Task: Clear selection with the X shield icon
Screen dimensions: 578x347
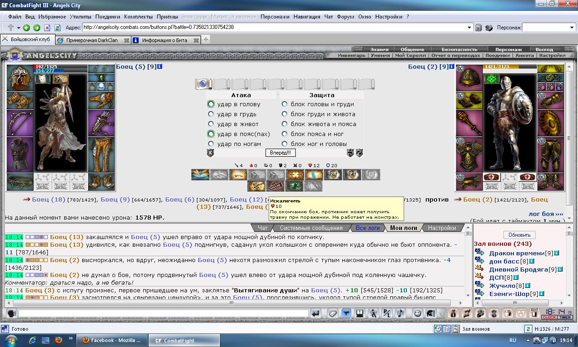Action: coord(210,153)
